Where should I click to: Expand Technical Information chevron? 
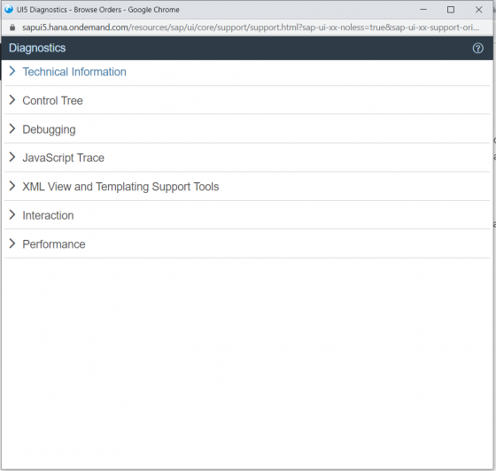[x=12, y=71]
